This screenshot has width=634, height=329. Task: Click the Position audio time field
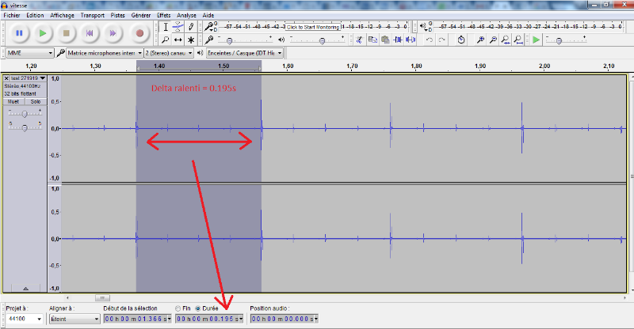(x=284, y=319)
